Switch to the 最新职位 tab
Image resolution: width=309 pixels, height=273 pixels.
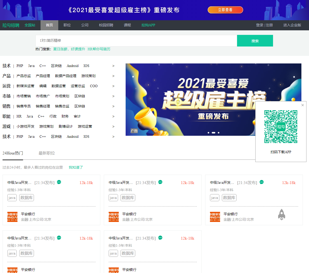47,153
